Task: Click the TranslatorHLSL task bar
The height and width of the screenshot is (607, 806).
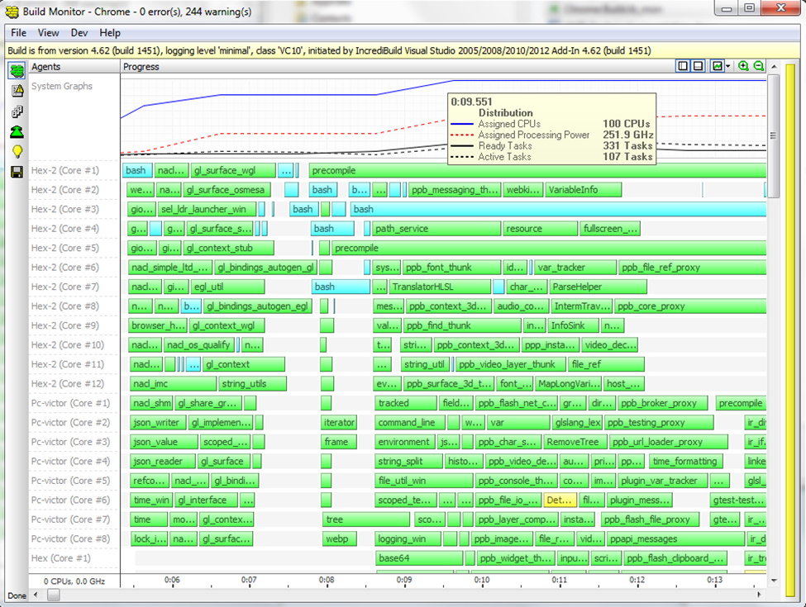Action: [440, 287]
